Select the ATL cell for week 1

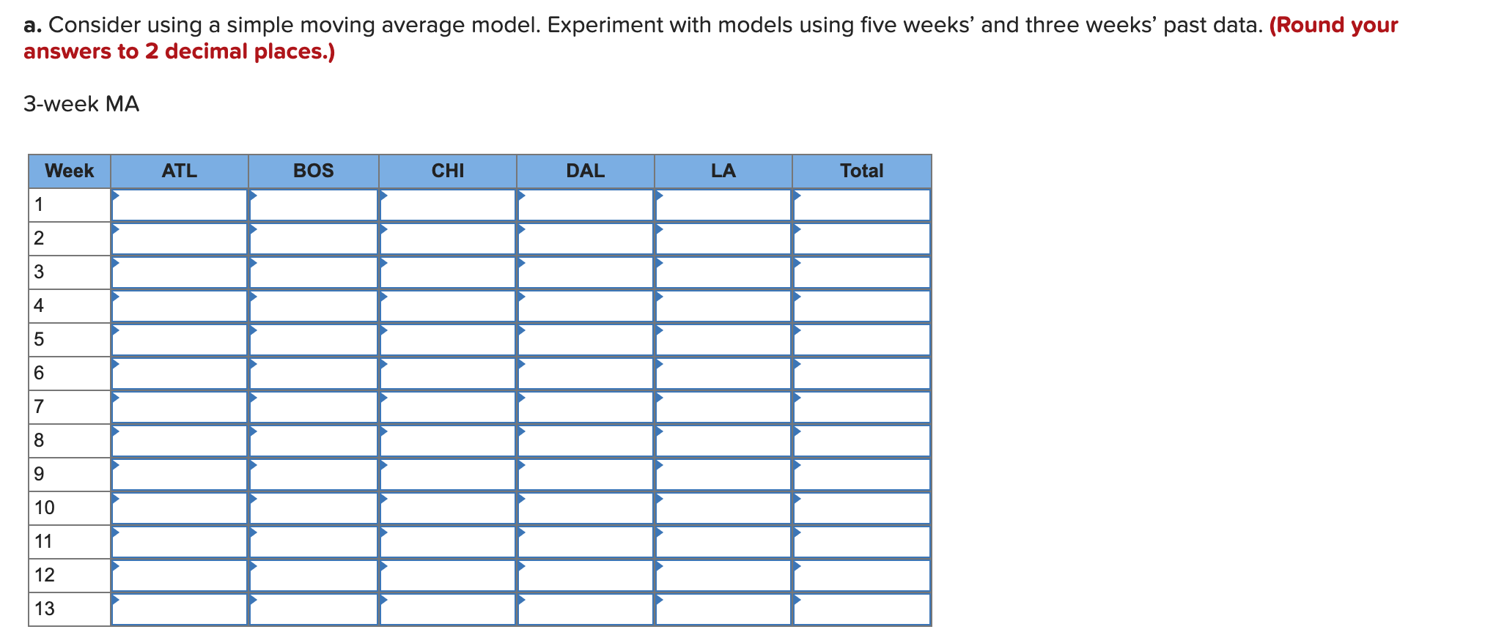pos(180,205)
